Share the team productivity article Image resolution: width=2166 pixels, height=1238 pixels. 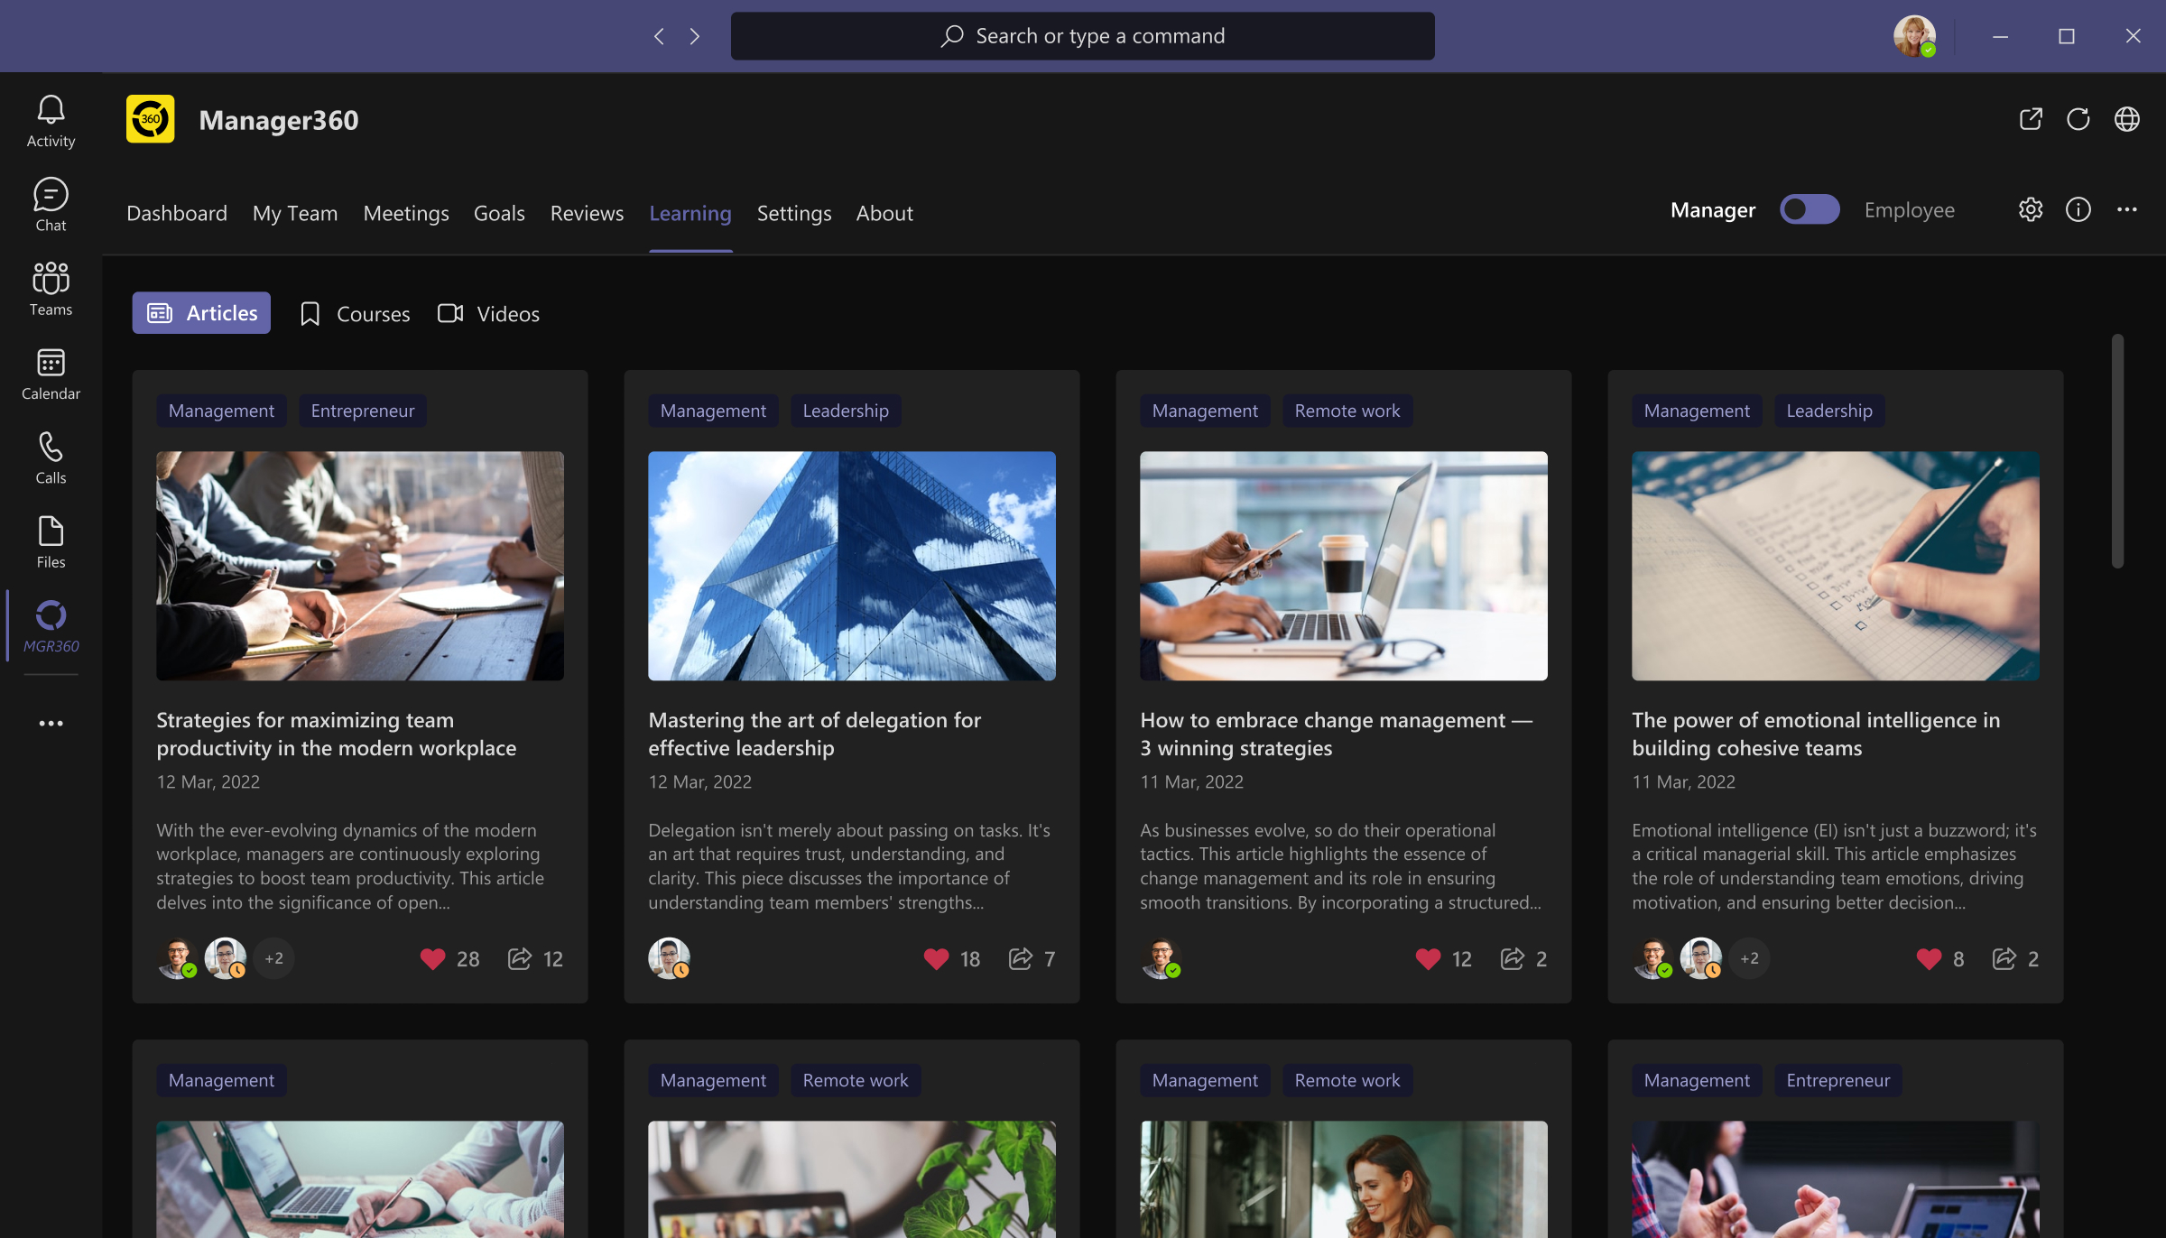[520, 958]
